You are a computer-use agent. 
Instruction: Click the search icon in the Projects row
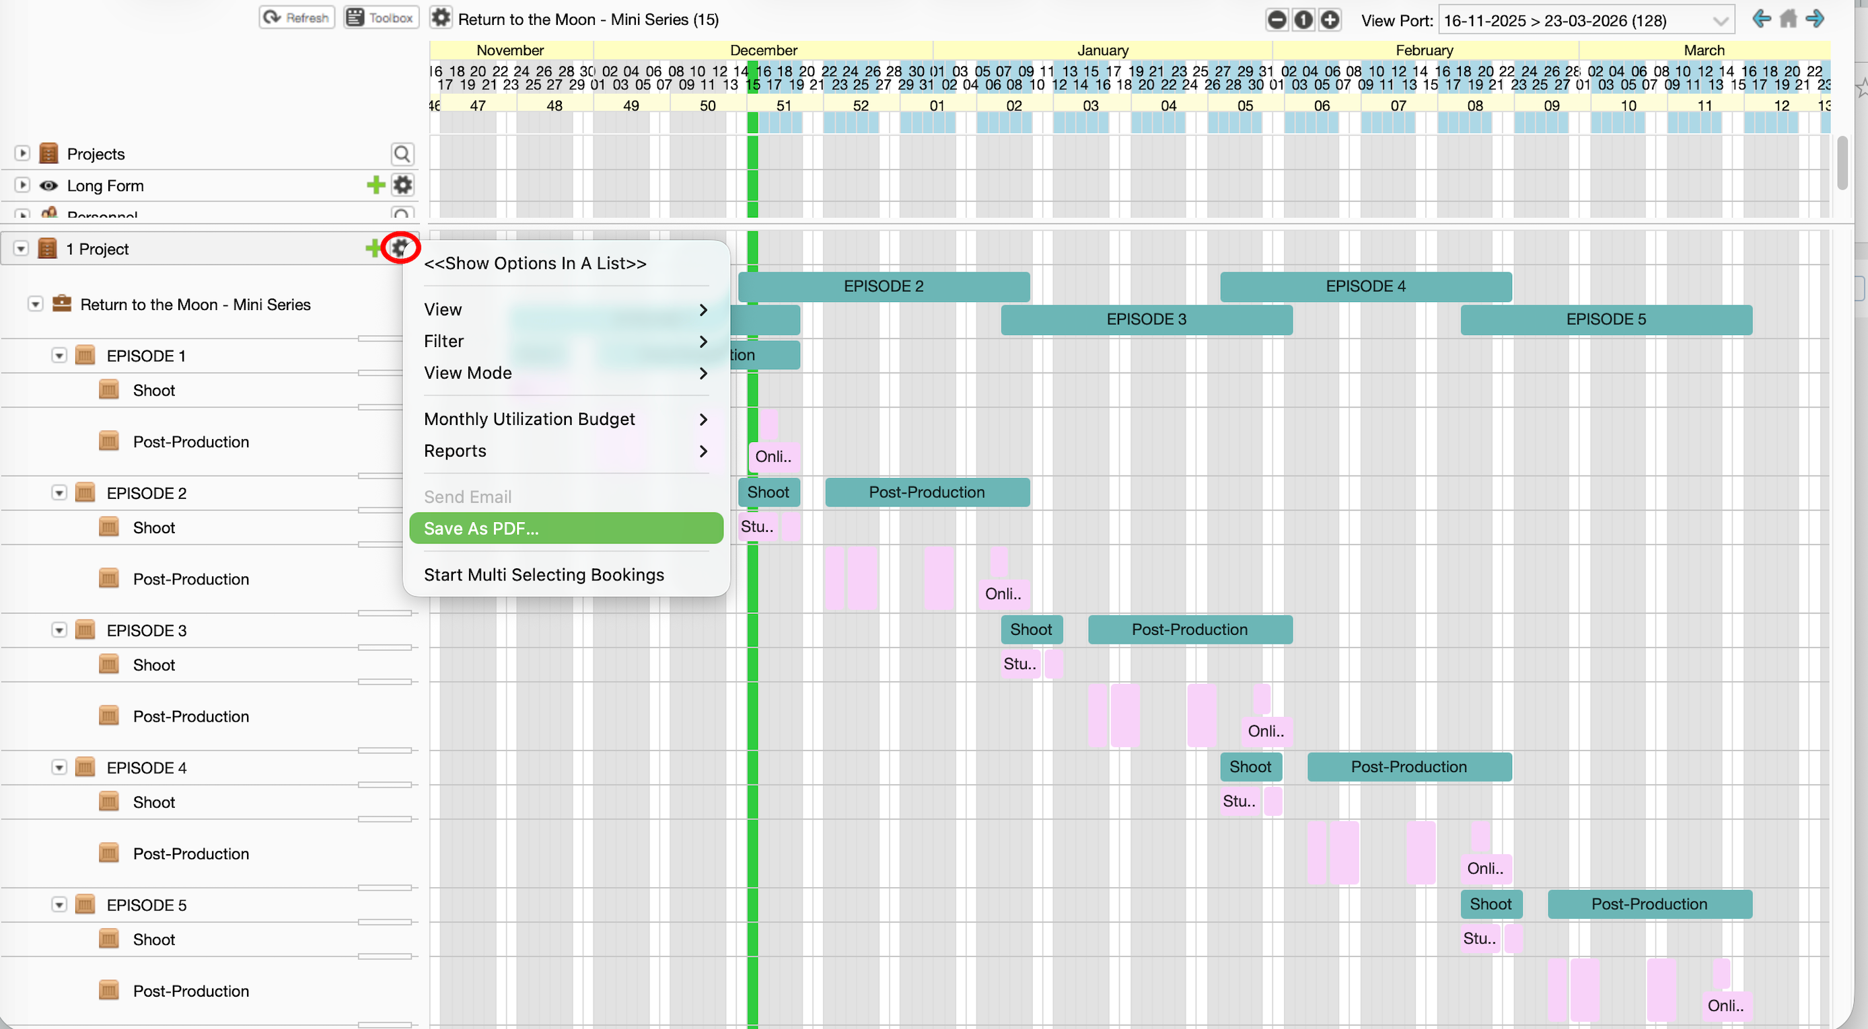[x=402, y=153]
